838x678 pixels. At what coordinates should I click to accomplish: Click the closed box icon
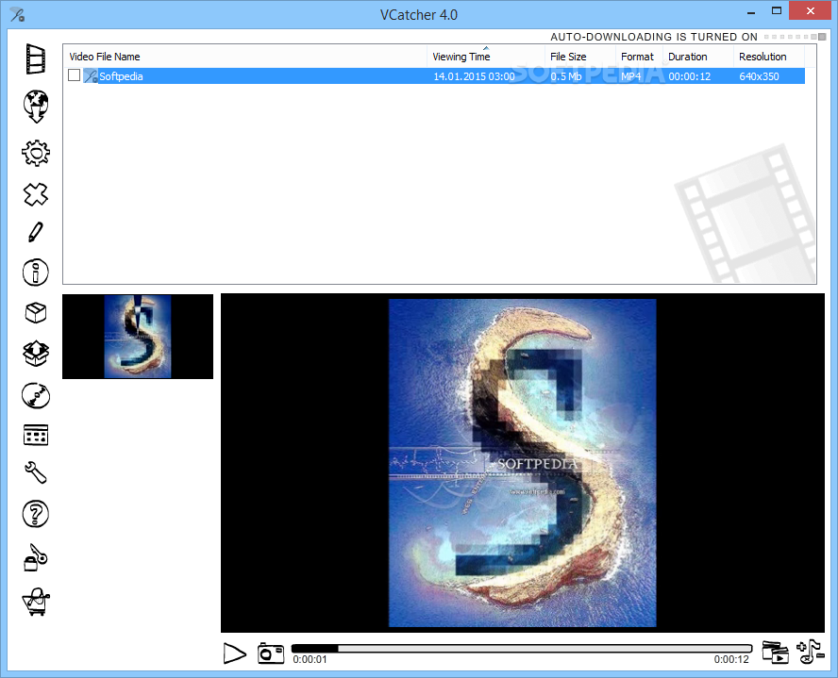pyautogui.click(x=36, y=312)
